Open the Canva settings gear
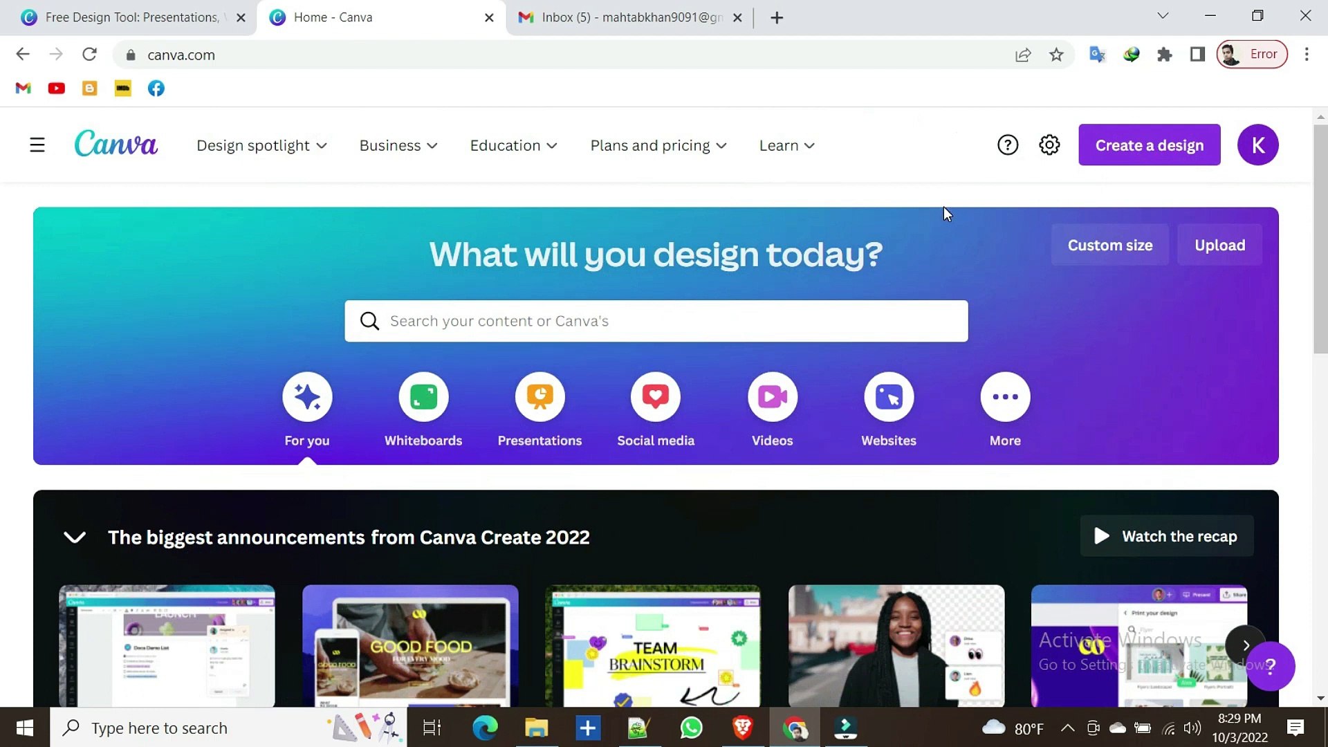 pos(1049,145)
